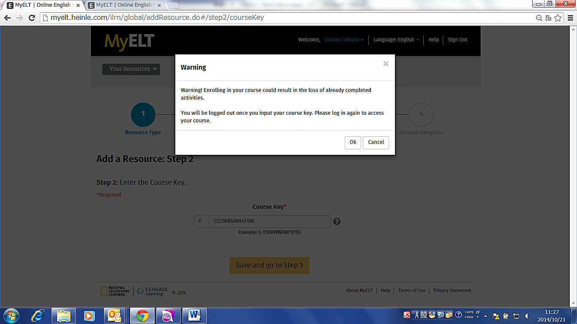Click the IME dictionary search icon
Viewport: 577px width, 324px height.
(x=441, y=315)
